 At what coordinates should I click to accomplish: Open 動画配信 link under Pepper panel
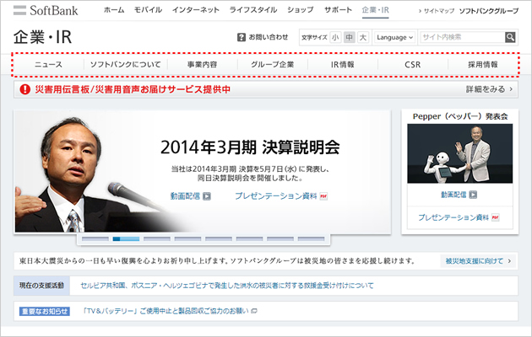[x=453, y=195]
